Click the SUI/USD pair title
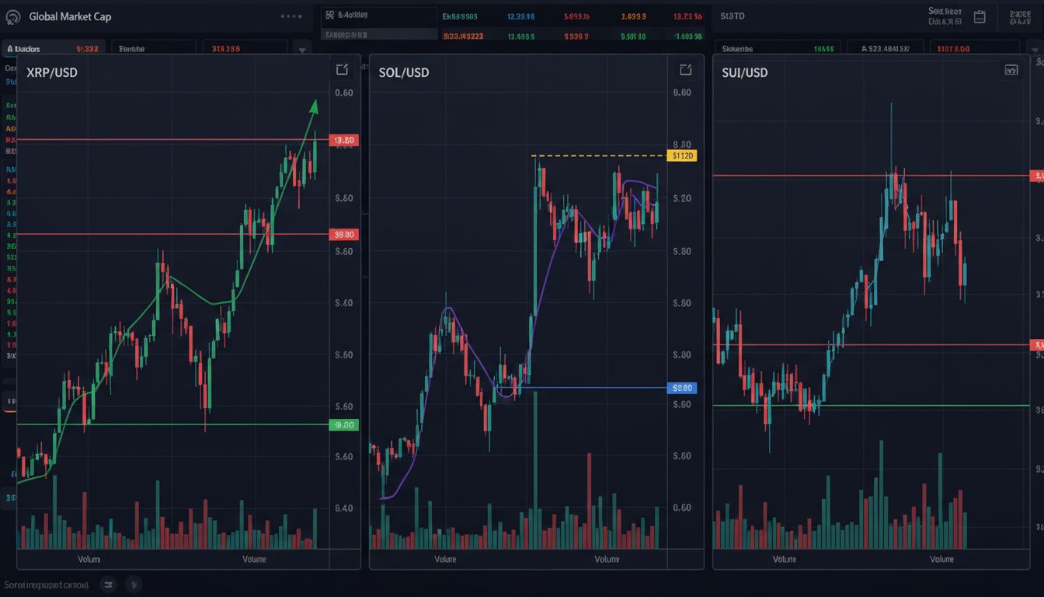 [744, 72]
